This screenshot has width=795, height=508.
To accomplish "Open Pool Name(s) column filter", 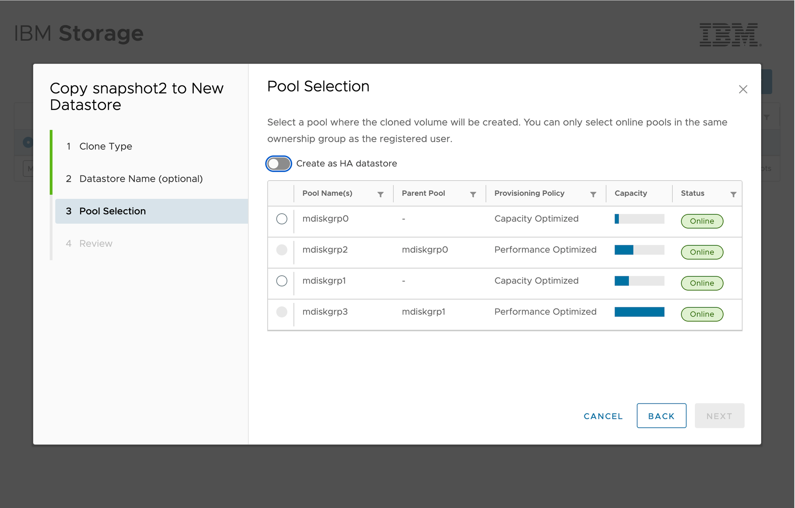I will pos(380,194).
